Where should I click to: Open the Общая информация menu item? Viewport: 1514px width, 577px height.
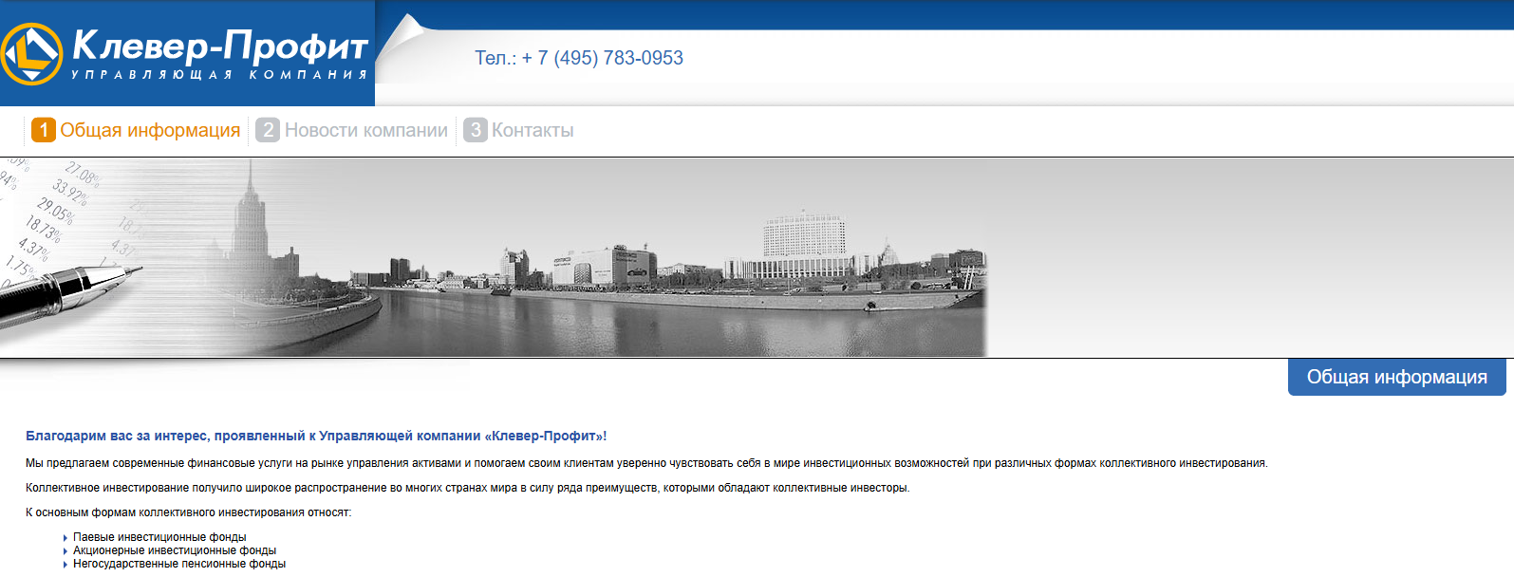point(150,130)
